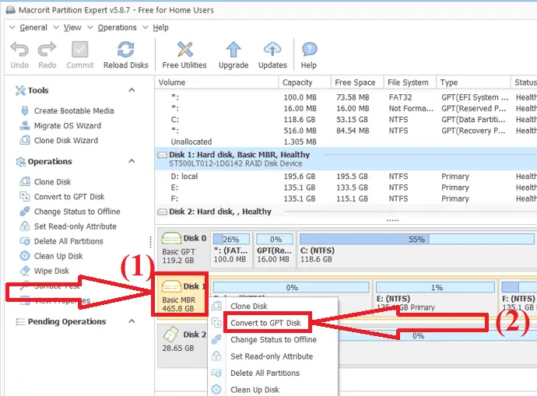Choose Change Status to Offline in context menu
This screenshot has width=537, height=396.
[273, 339]
